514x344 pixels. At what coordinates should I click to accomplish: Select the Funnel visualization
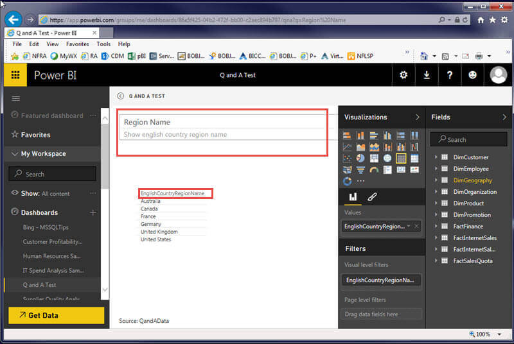click(x=360, y=169)
